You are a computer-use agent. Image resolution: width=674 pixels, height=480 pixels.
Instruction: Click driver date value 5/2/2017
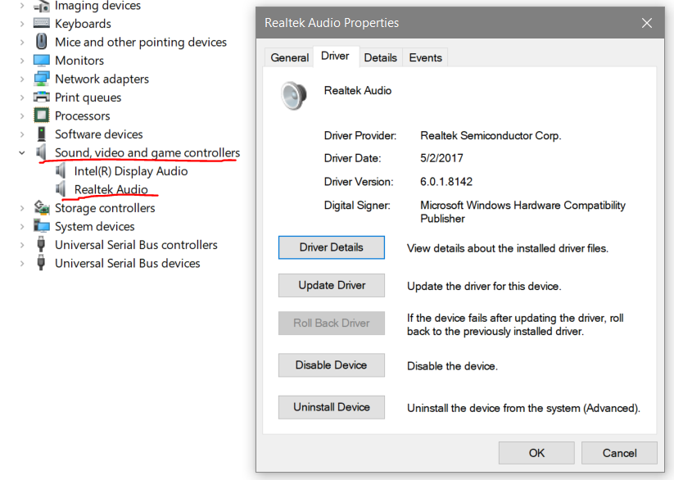[x=441, y=158]
